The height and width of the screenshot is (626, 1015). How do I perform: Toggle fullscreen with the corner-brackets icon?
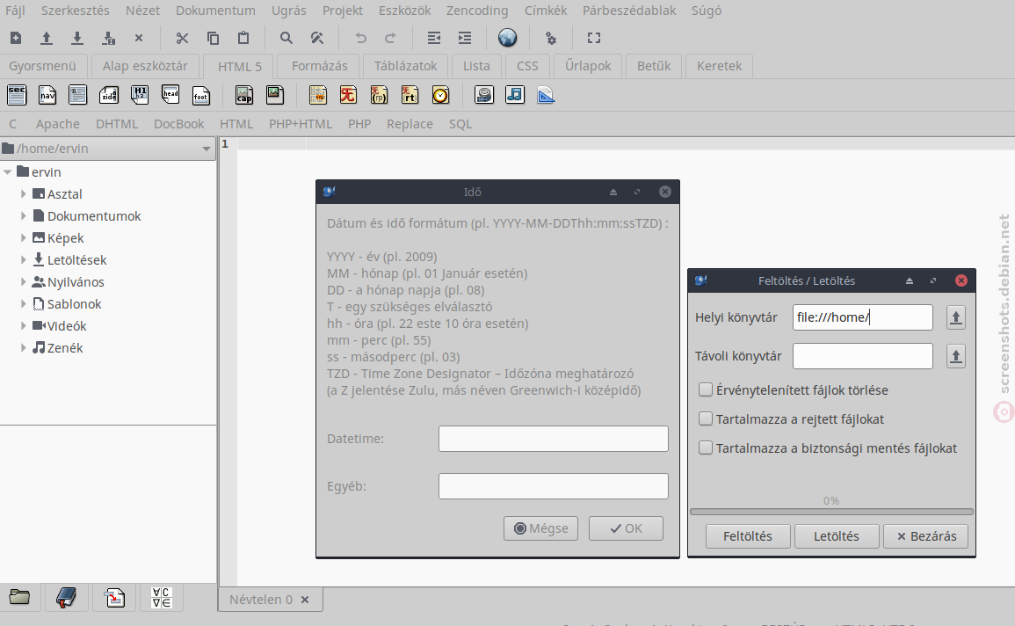(593, 38)
